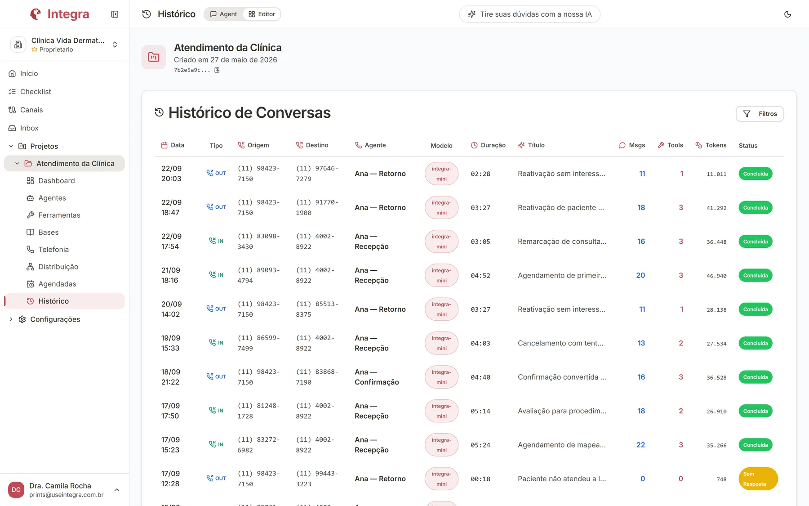Click the project folder icon next to Atendimento da Clínica title
Image resolution: width=809 pixels, height=506 pixels.
click(x=154, y=57)
